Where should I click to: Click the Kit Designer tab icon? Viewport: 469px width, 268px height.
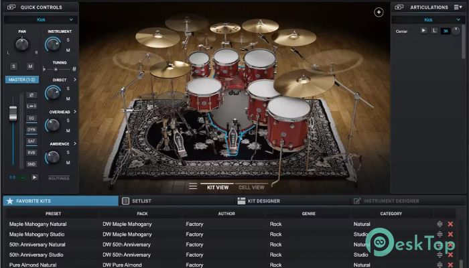click(x=241, y=201)
